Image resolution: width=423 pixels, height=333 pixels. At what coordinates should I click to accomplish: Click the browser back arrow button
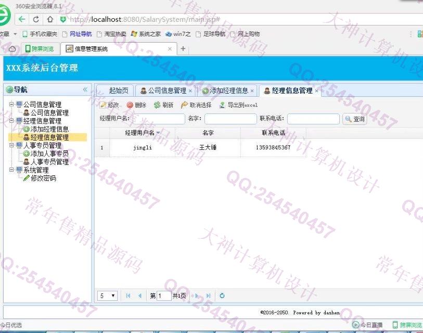[x=22, y=19]
